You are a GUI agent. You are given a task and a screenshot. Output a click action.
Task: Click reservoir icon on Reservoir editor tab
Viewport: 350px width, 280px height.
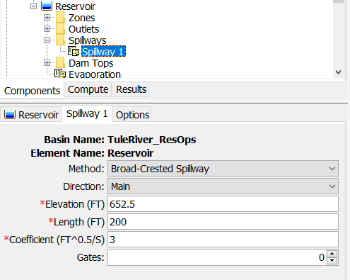[x=10, y=115]
